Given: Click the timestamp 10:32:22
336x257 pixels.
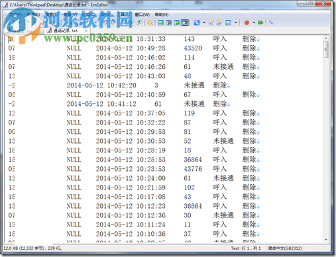Looking at the screenshot, I should [151, 123].
